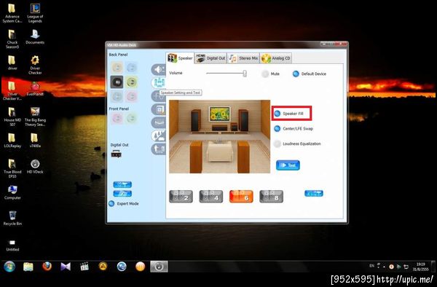This screenshot has height=287, width=437.
Task: Open the EN language indicator
Action: 371,266
